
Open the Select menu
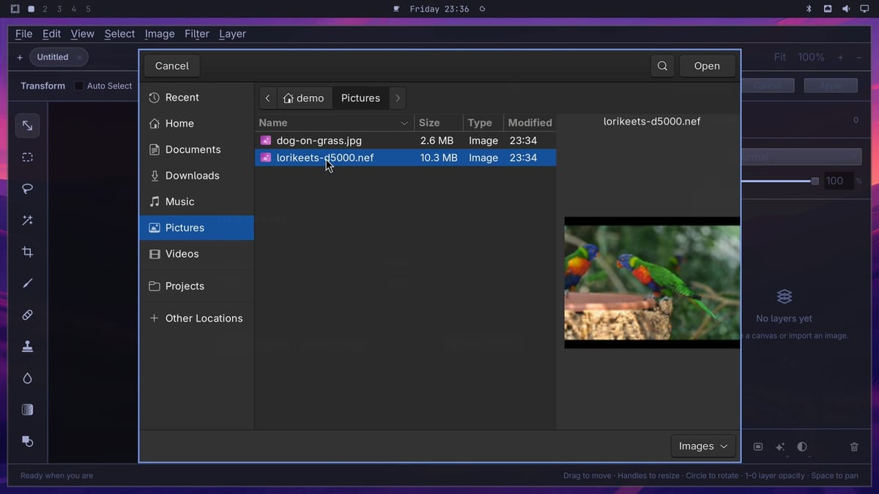click(119, 34)
